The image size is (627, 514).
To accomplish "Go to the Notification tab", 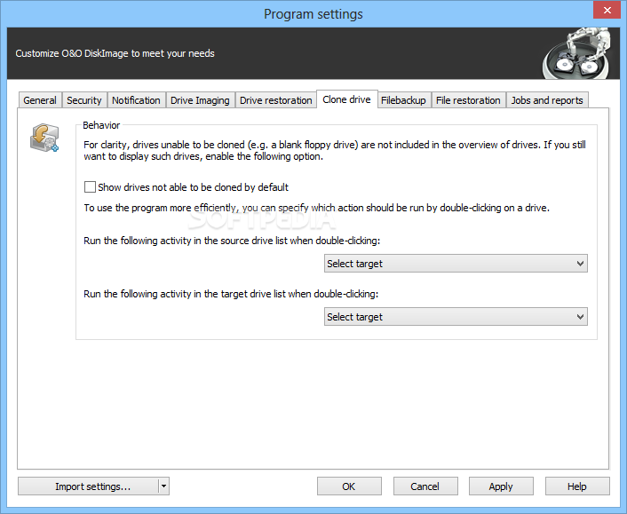I will point(136,100).
